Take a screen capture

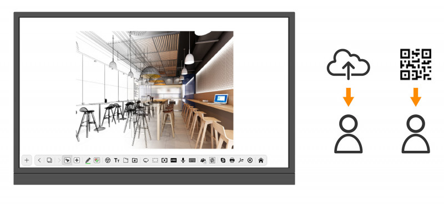point(164,160)
